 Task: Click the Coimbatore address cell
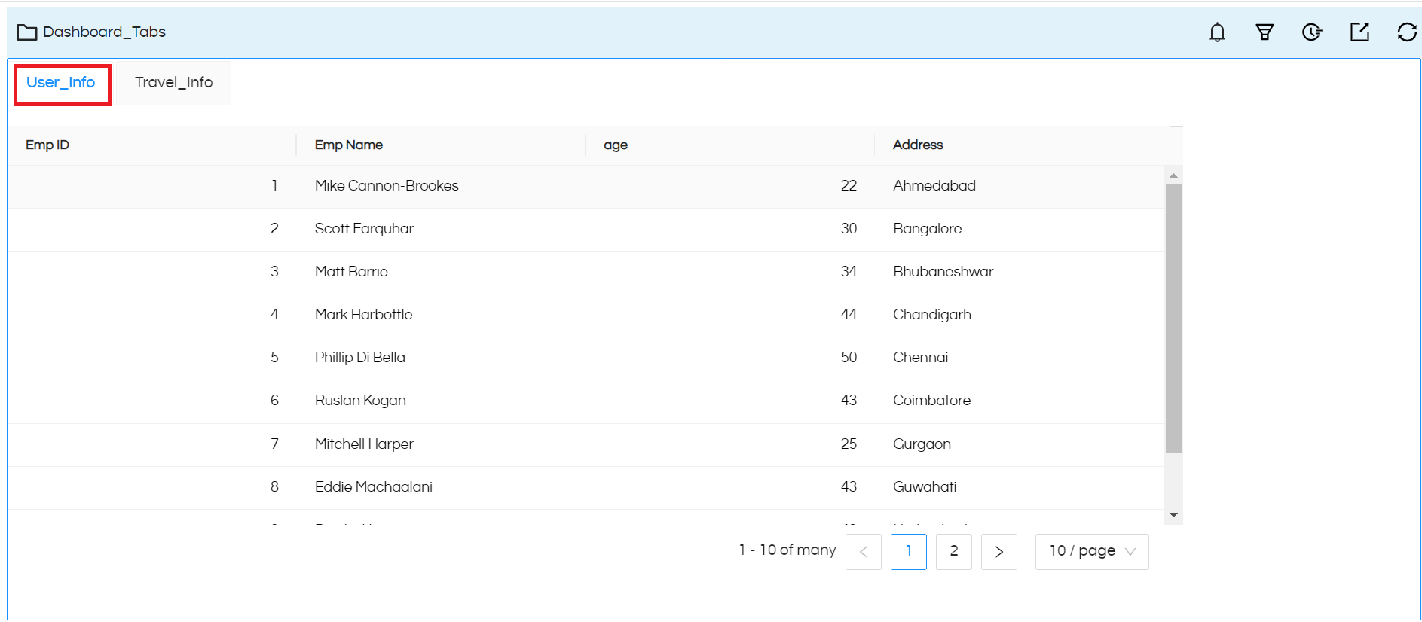pyautogui.click(x=1020, y=401)
